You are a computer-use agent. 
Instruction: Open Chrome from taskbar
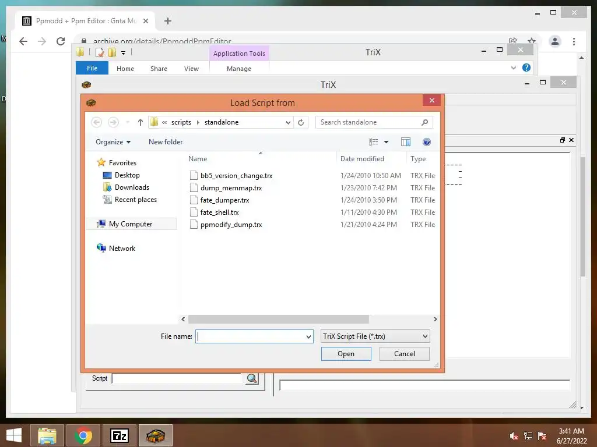pos(83,435)
